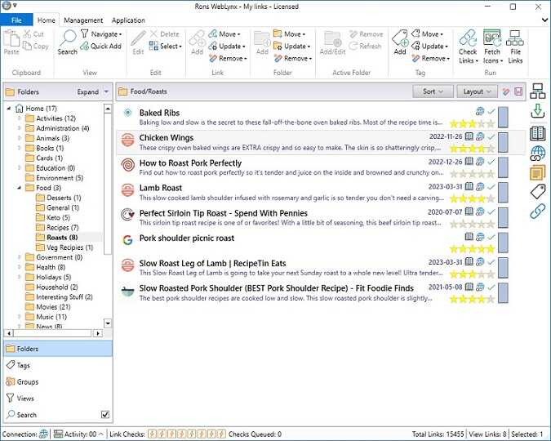Open the Tags panel in the left sidebar
Image resolution: width=551 pixels, height=441 pixels.
click(24, 365)
